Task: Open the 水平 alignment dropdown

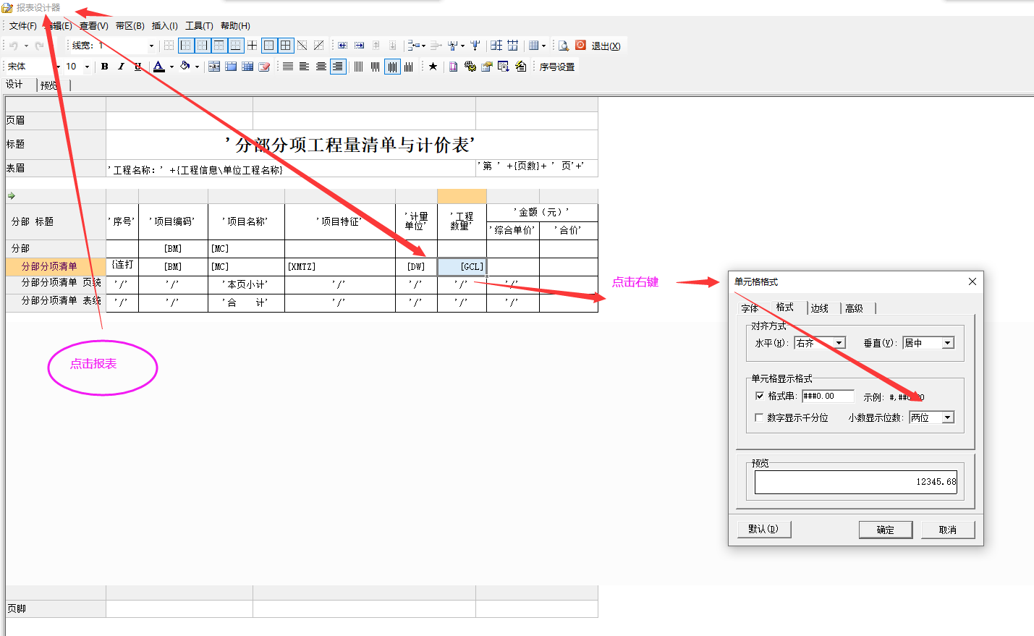Action: pos(839,343)
